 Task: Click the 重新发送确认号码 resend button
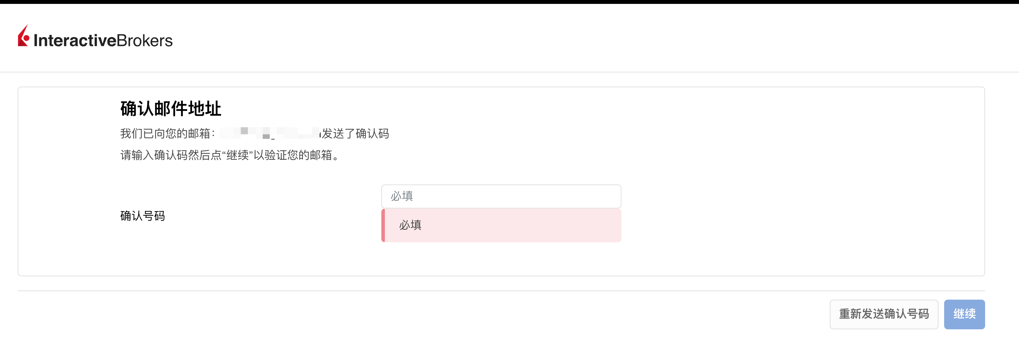(884, 314)
